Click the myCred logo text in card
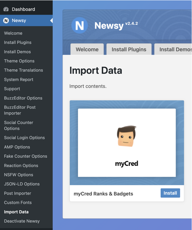The width and height of the screenshot is (192, 230). pos(127,164)
